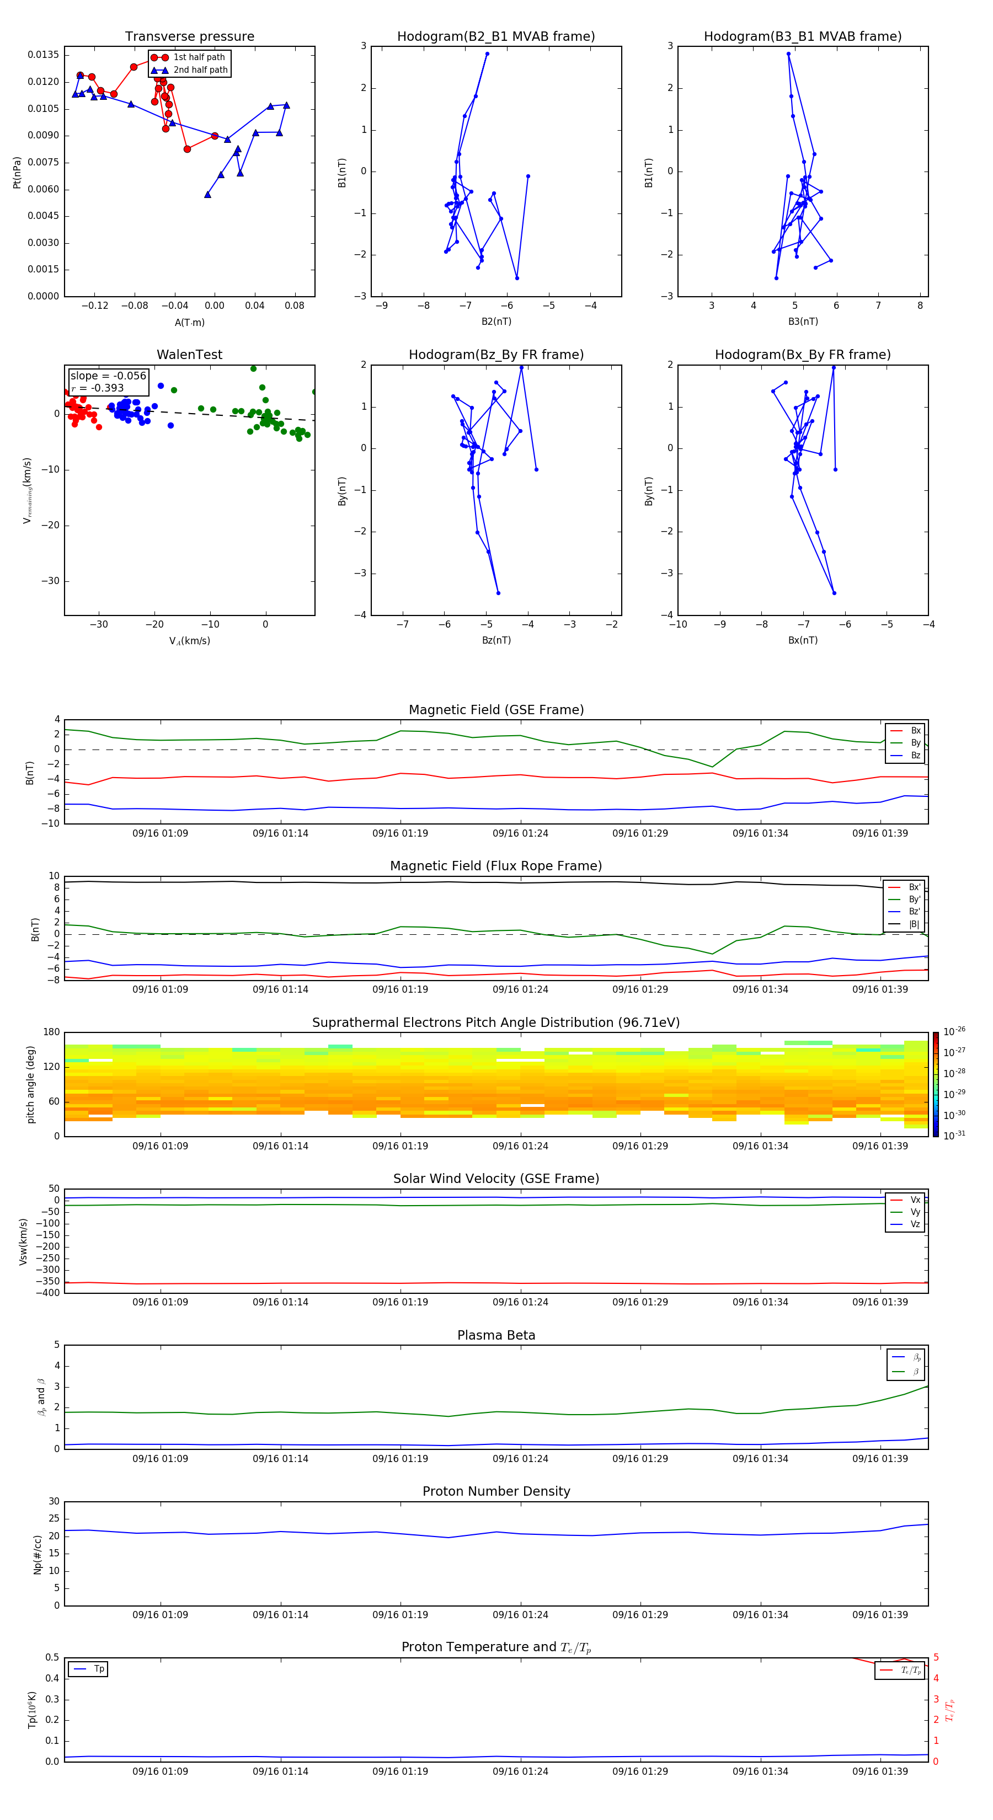Click 'Vx' in solar wind legend

(x=915, y=1200)
